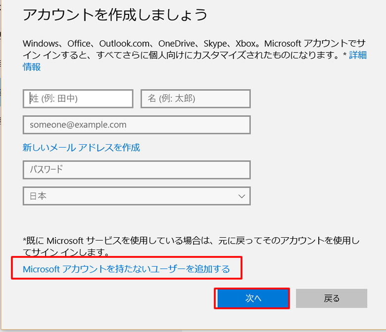Open the 新しいメール アドレスを作成 link
This screenshot has height=332, width=386.
(x=81, y=147)
